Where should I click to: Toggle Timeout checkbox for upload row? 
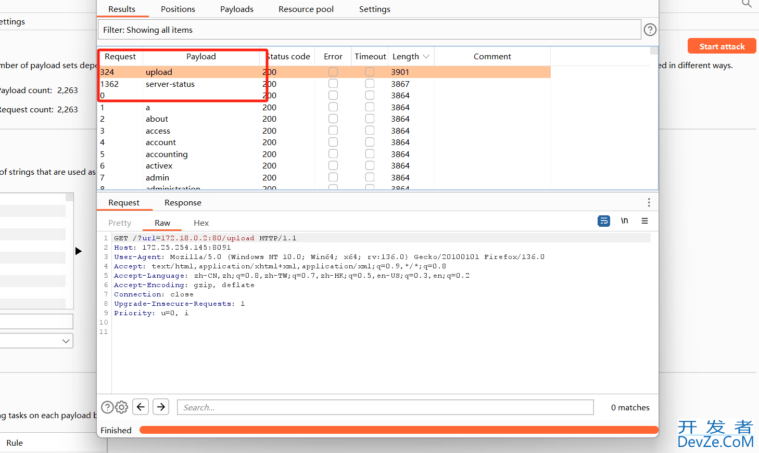click(x=370, y=72)
